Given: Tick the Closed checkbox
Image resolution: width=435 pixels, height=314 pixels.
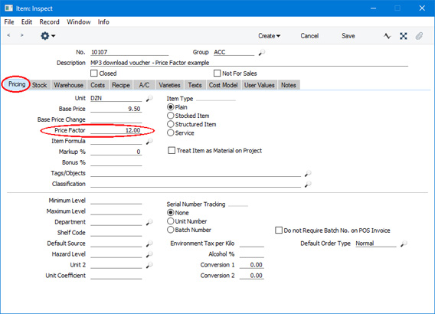Looking at the screenshot, I should 94,74.
